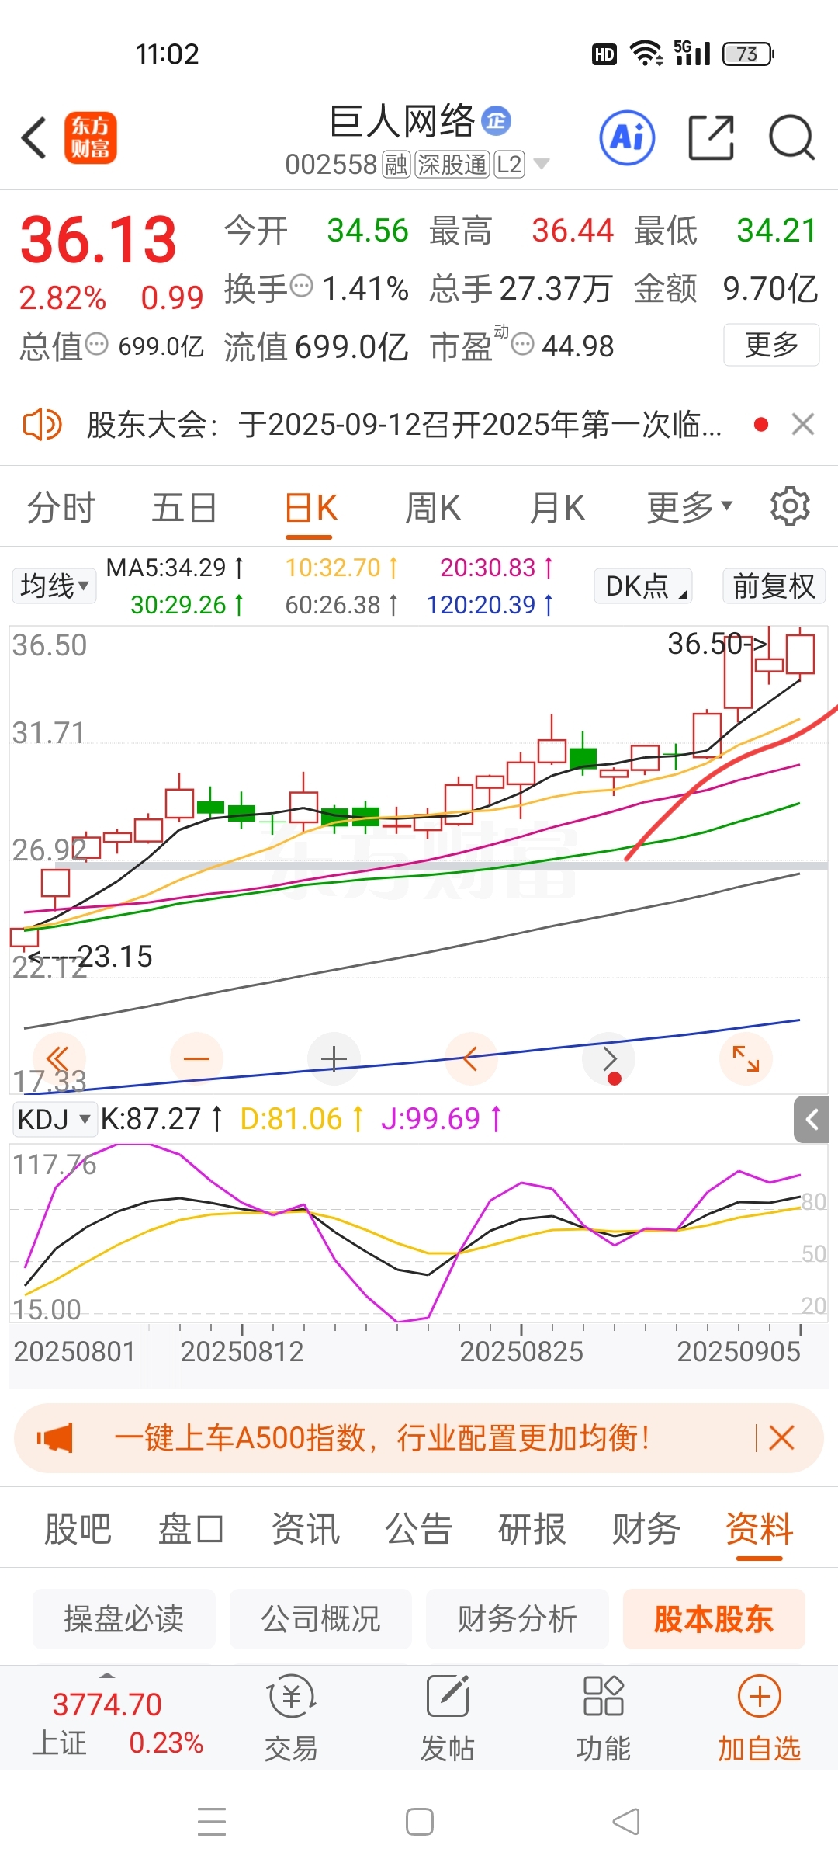Expand the index bar above 上证

(x=107, y=1675)
